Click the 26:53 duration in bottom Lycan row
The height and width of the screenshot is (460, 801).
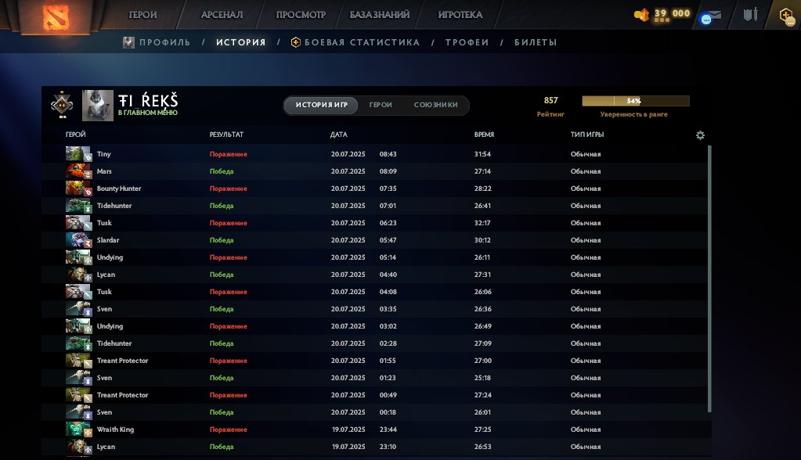click(483, 447)
